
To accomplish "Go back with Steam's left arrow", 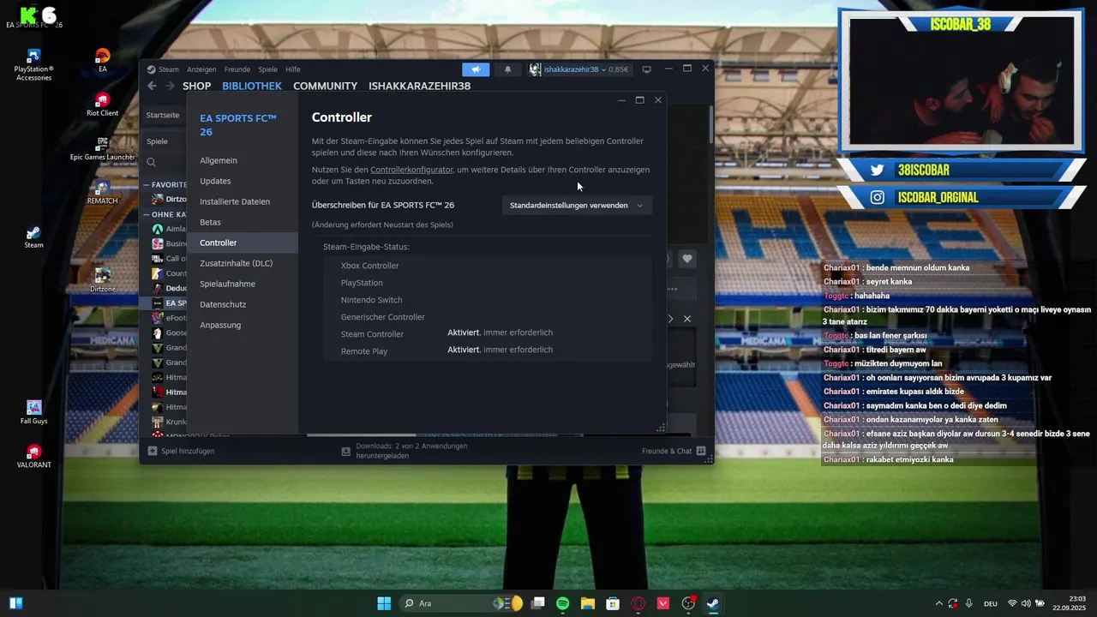I will coord(152,86).
